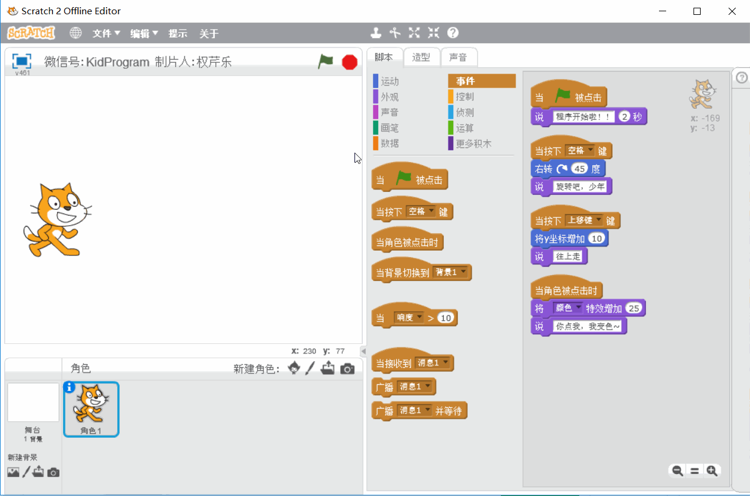The height and width of the screenshot is (496, 750).
Task: Click the 旋转吧，少年 say text field
Action: click(x=580, y=187)
